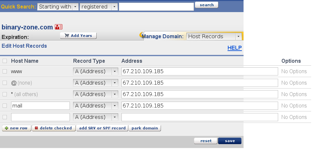Viewport: 317px width, 149px height.
Task: Click the Quick Search text field
Action: tap(156, 7)
